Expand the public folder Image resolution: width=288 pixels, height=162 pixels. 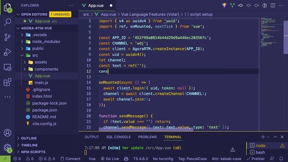22,49
